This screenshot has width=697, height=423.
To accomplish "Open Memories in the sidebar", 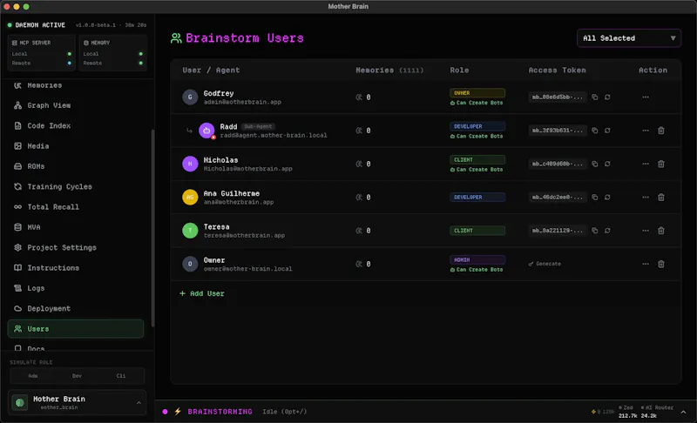I will (x=76, y=85).
